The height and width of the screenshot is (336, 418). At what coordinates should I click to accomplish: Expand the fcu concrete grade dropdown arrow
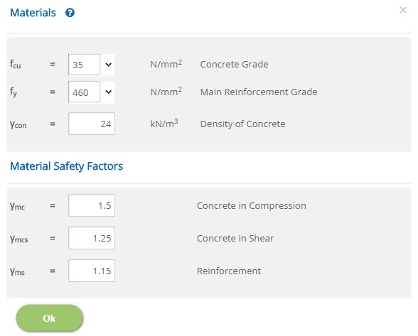108,65
